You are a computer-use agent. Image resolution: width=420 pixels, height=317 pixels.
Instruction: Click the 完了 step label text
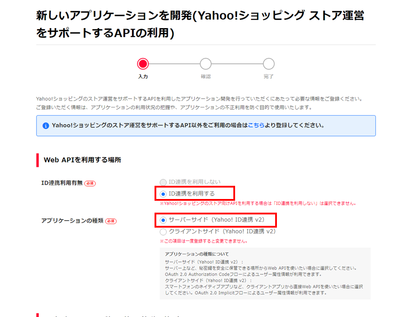(269, 77)
